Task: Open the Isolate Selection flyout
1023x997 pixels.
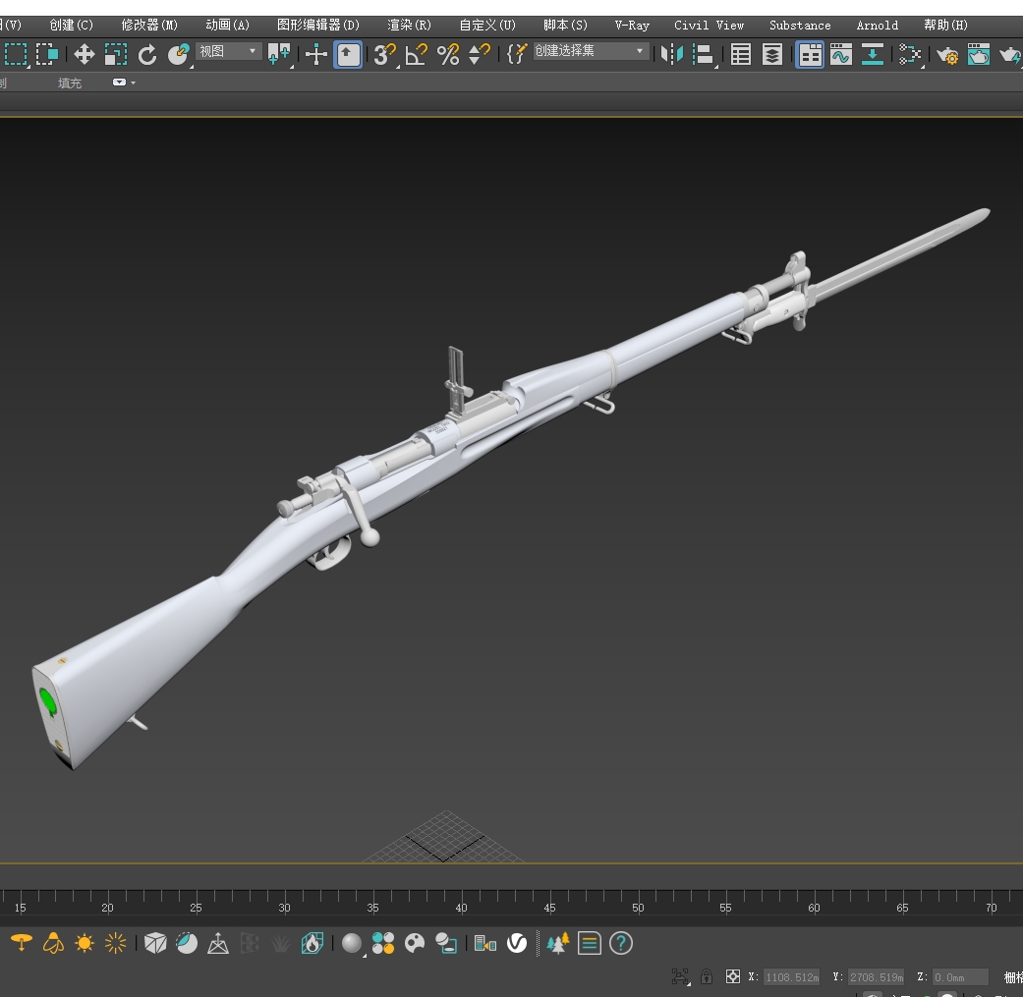Action: (x=680, y=976)
